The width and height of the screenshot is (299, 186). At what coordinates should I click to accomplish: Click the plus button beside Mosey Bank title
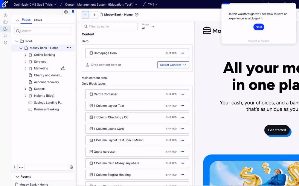pyautogui.click(x=94, y=15)
